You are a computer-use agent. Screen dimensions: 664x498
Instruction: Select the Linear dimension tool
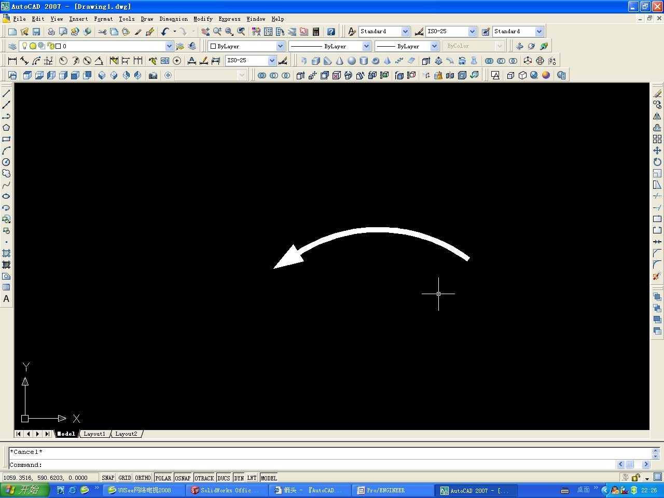12,61
